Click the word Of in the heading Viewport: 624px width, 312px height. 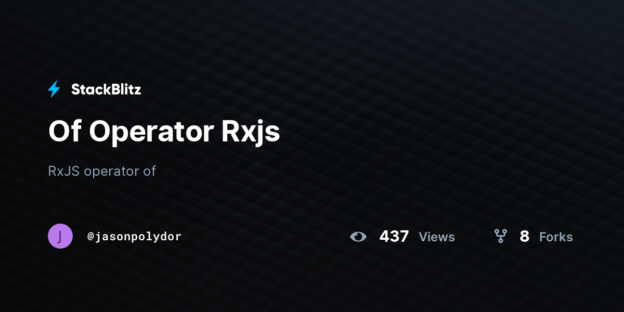[x=64, y=131]
